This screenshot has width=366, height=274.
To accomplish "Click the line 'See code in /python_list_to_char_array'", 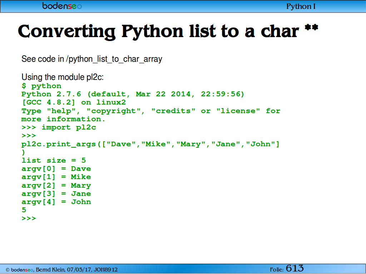I will coord(92,59).
